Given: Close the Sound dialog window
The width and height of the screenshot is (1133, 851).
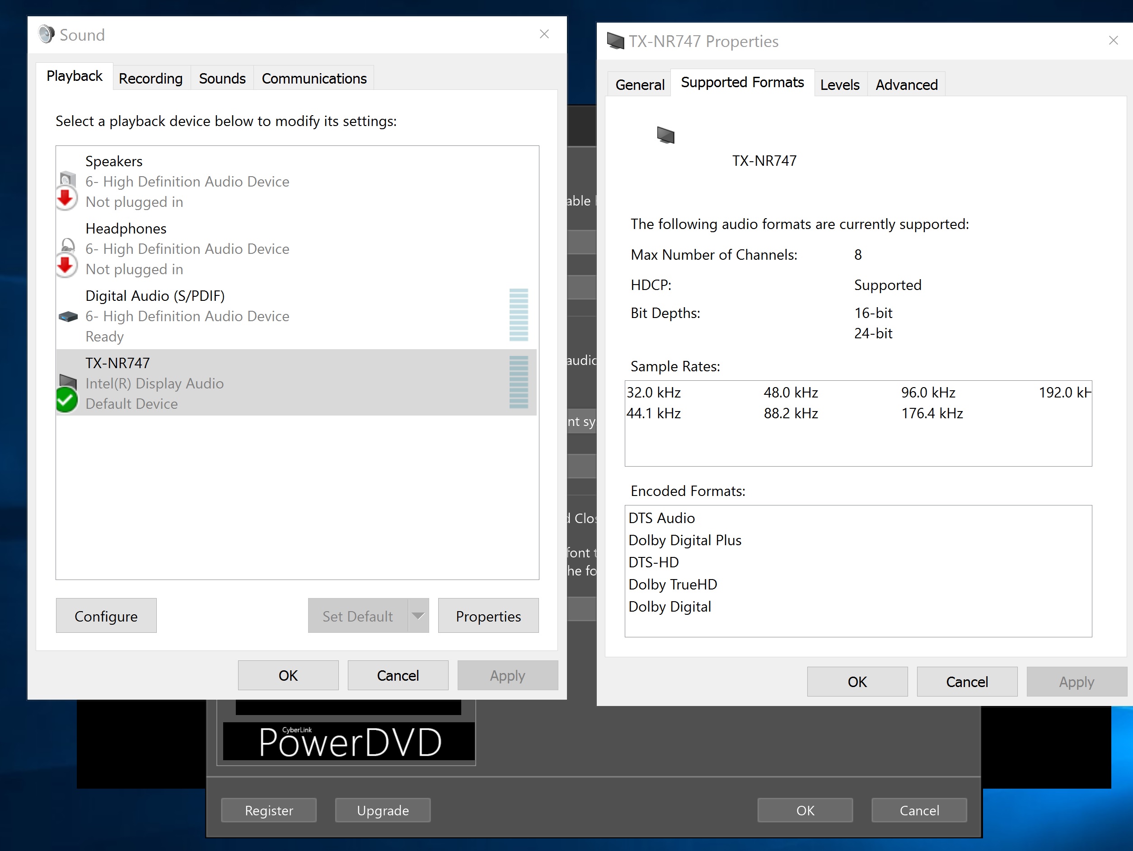Looking at the screenshot, I should coord(544,34).
